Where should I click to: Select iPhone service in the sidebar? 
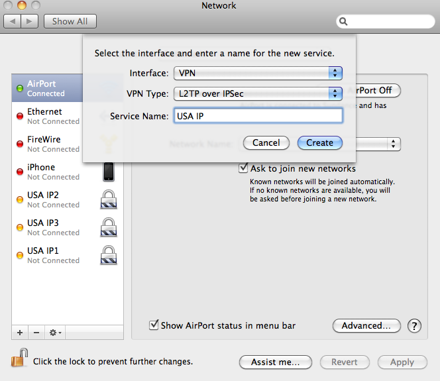point(68,172)
